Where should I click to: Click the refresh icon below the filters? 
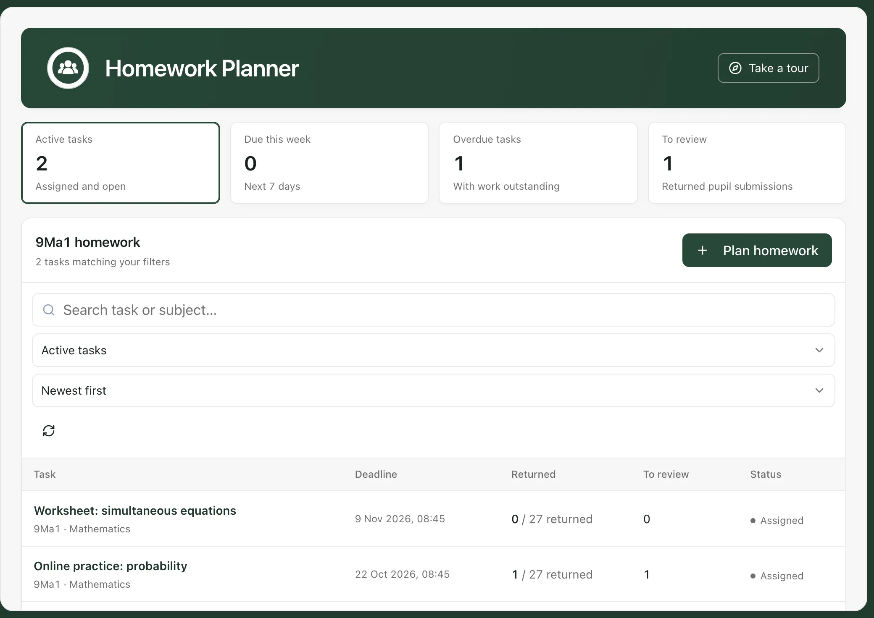point(49,431)
